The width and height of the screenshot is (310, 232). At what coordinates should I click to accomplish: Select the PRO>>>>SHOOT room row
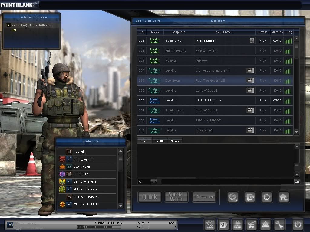pos(215,120)
